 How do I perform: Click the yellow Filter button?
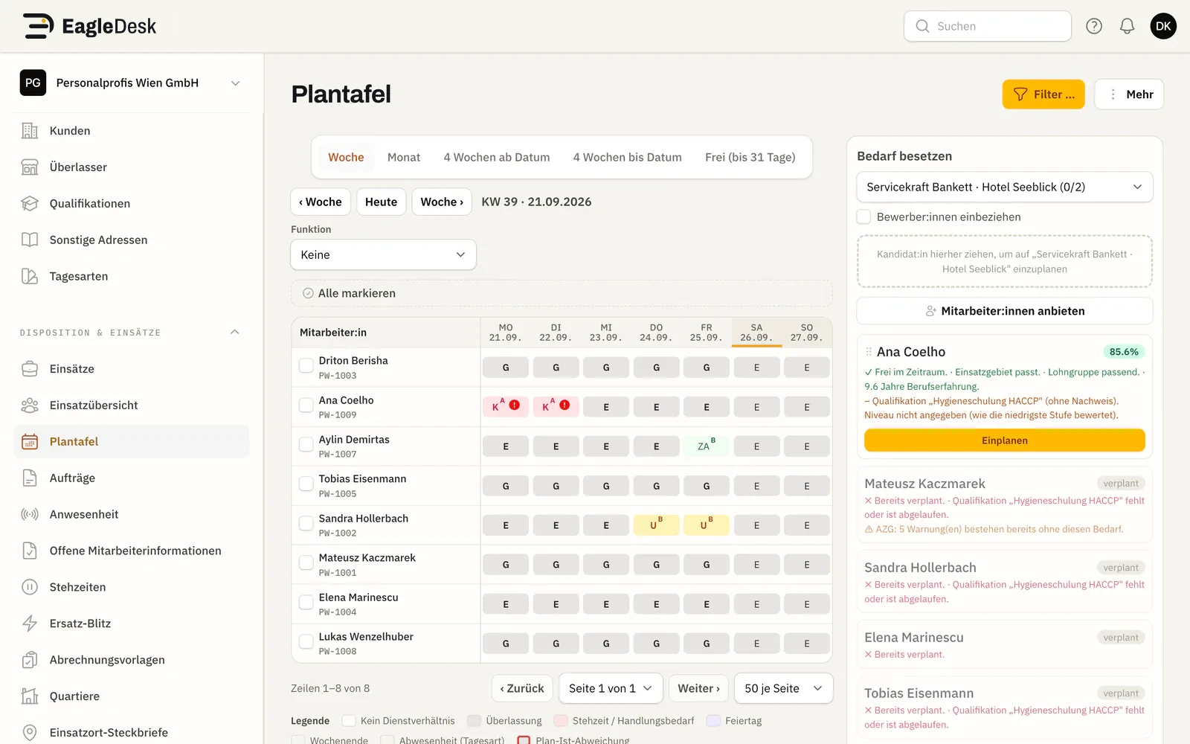tap(1043, 94)
